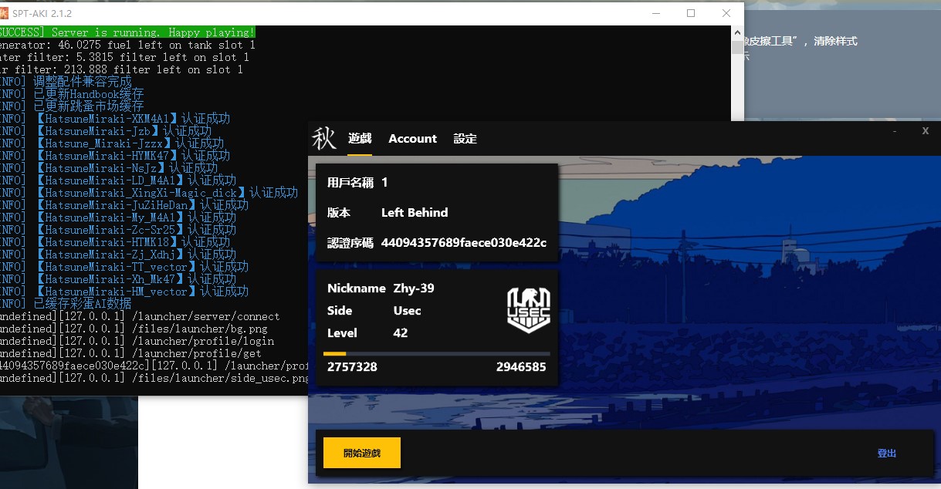Log out using the 登出 link
The width and height of the screenshot is (941, 489).
point(887,454)
